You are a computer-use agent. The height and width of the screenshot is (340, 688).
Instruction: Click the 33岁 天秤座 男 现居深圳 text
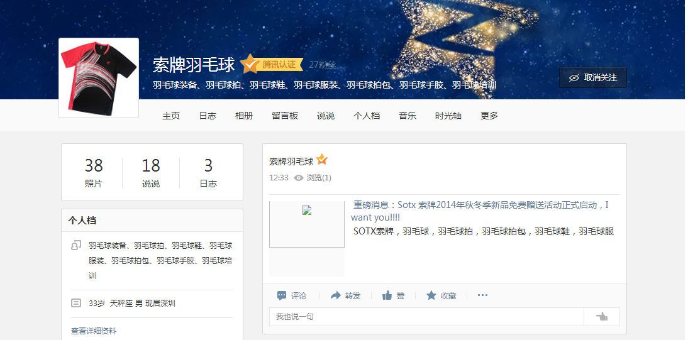(132, 303)
